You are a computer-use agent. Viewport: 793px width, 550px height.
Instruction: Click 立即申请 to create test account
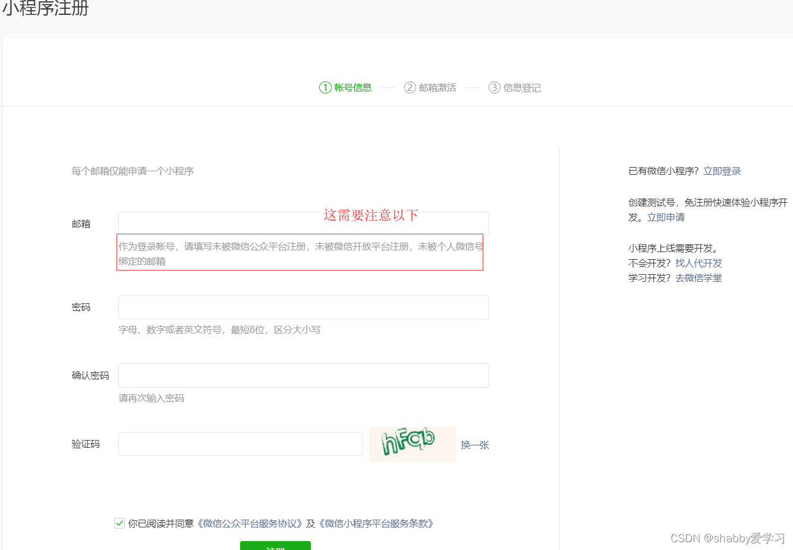pos(665,217)
